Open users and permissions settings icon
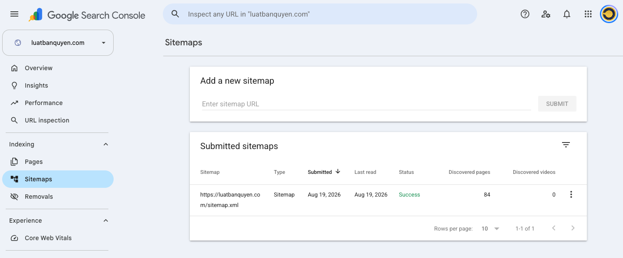 tap(546, 14)
